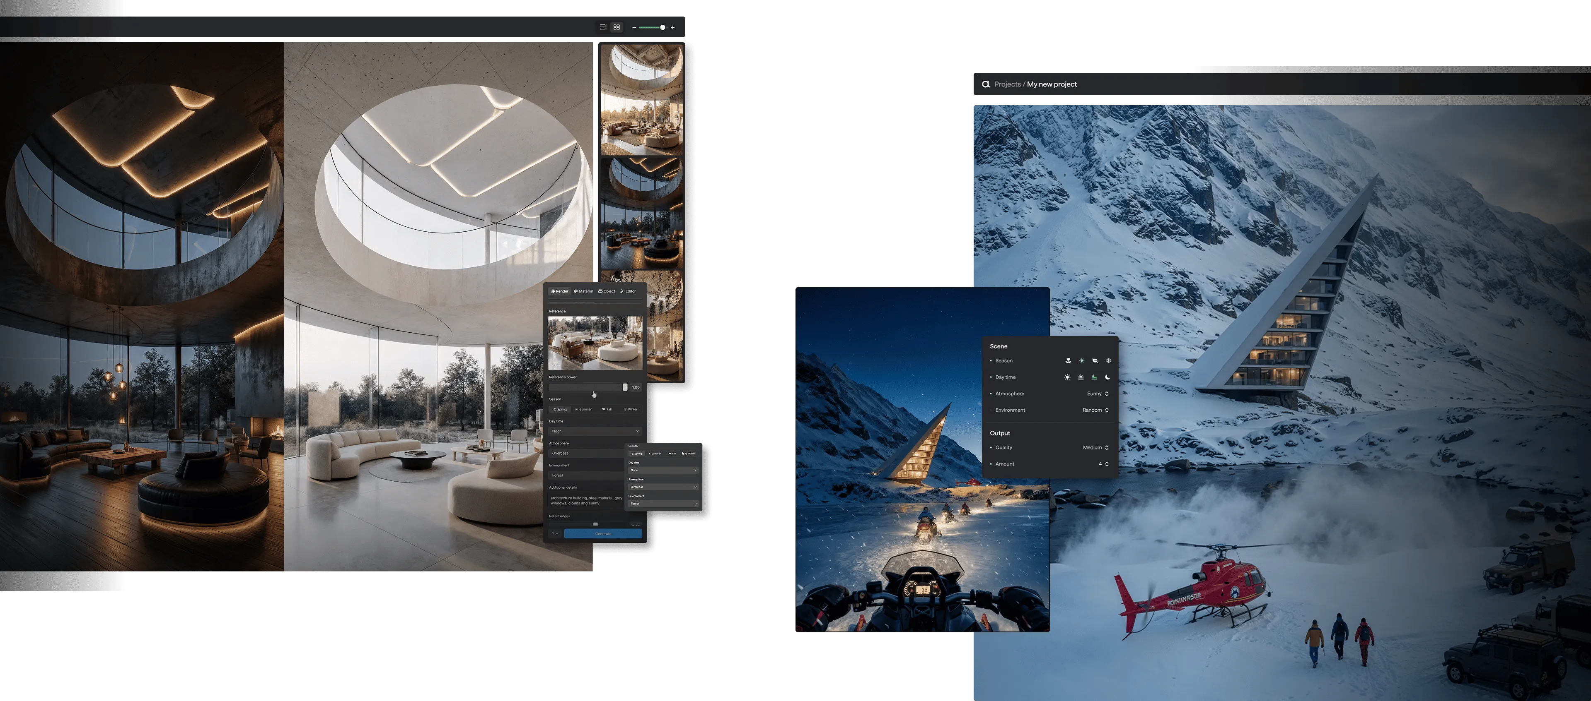1591x701 pixels.
Task: Pick fall leaf season icon in Scene panel
Action: click(1094, 360)
